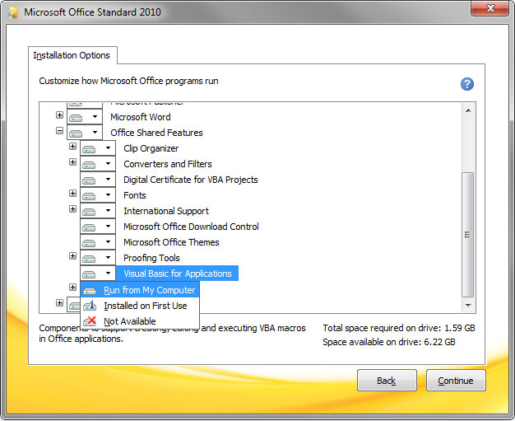Select the Microsoft Word tree item
The width and height of the screenshot is (515, 421).
[x=141, y=117]
